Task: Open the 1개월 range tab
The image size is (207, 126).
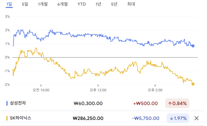Action: pos(43,4)
